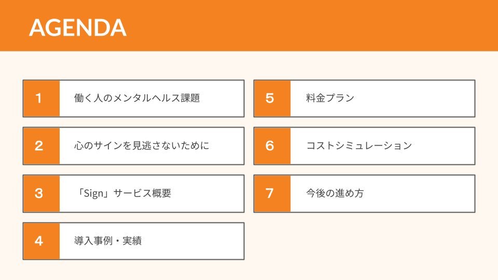Select the orange number 7 box
This screenshot has height=280, width=498.
(x=272, y=193)
